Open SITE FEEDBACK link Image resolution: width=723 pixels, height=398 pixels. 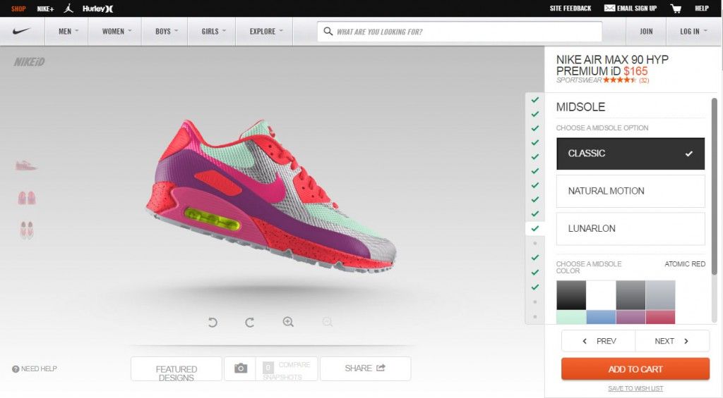click(x=570, y=8)
